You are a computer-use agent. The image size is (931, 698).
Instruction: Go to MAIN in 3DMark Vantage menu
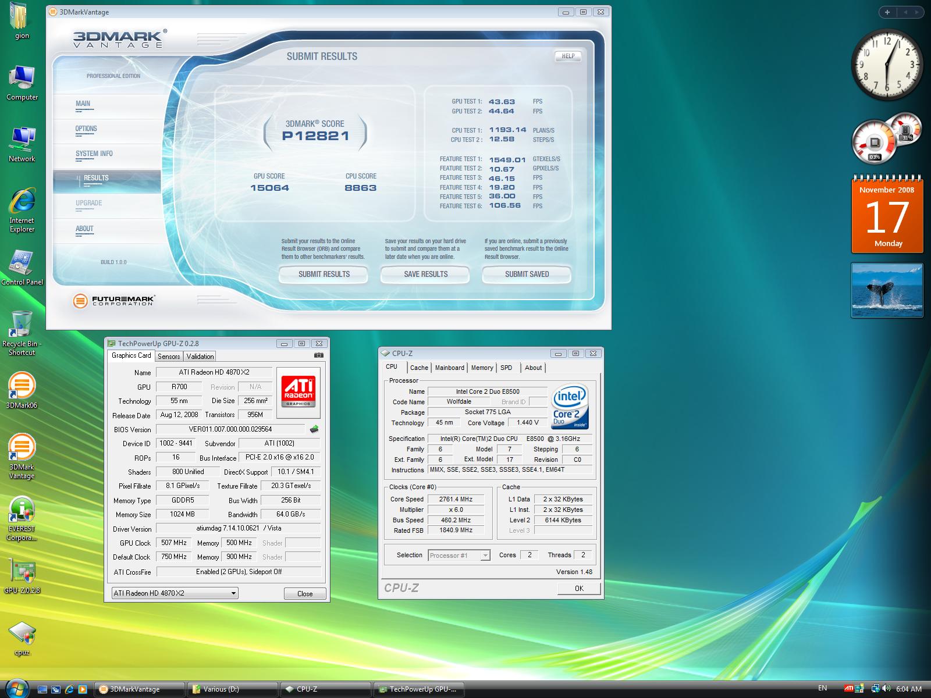[x=83, y=104]
